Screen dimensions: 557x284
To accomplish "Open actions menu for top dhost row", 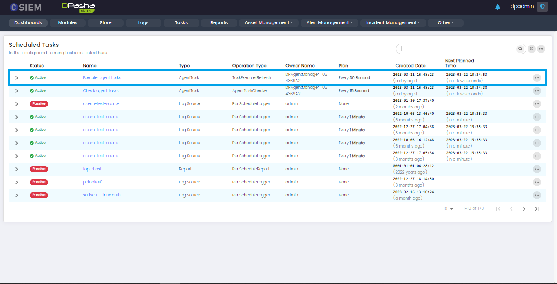I will click(537, 169).
